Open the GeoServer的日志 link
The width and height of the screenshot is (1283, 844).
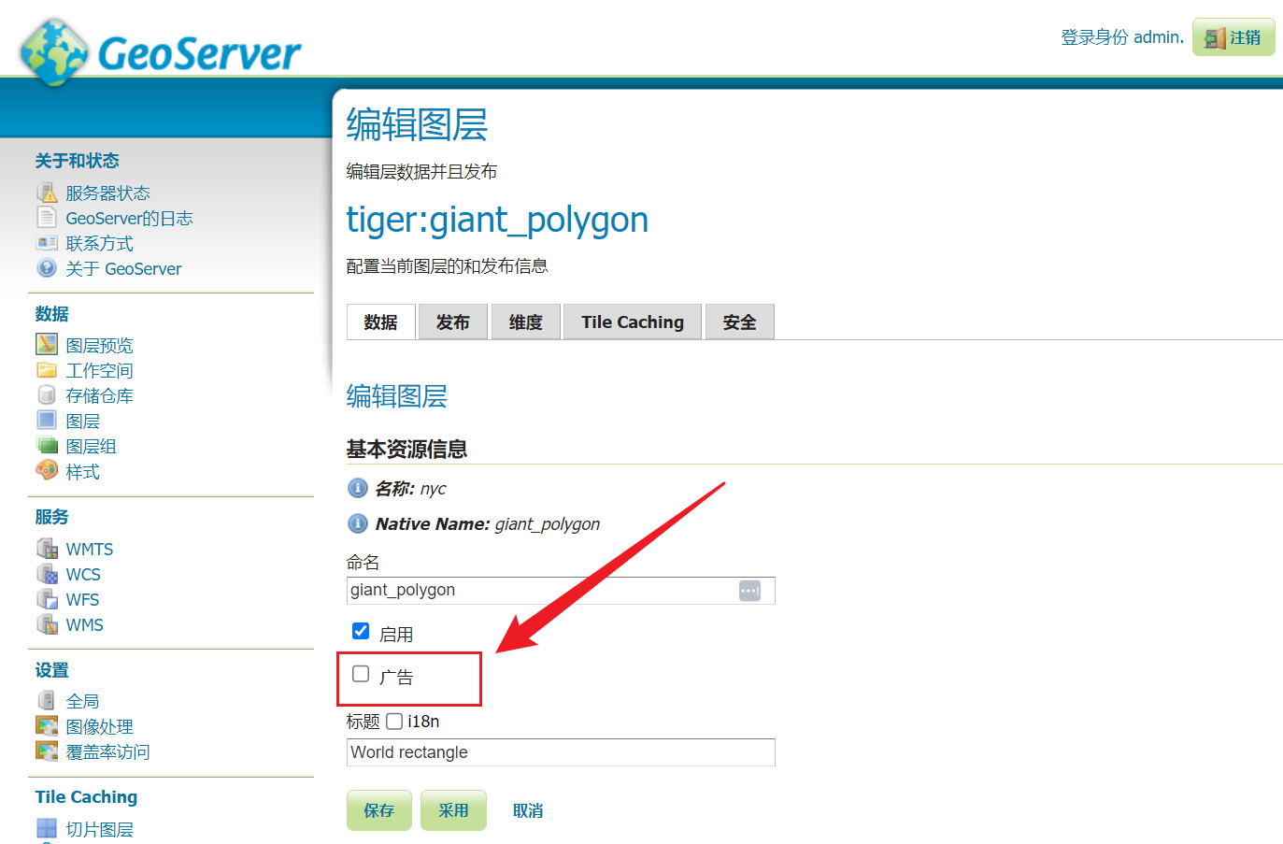129,219
